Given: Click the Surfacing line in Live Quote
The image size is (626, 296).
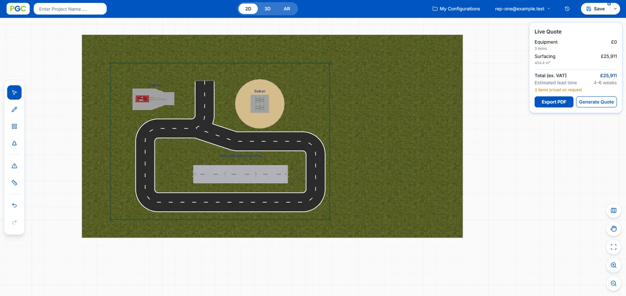Looking at the screenshot, I should pos(576,59).
